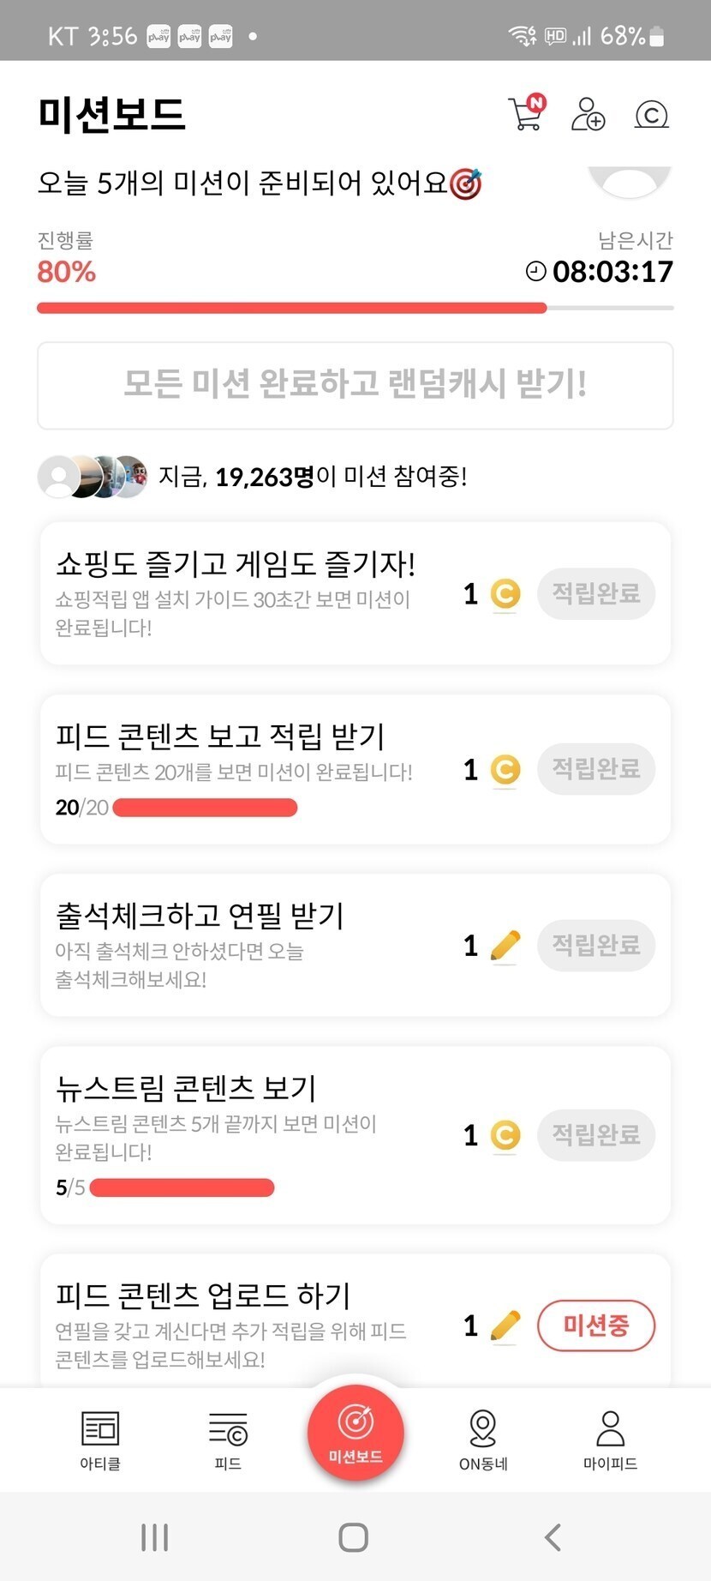711x1581 pixels.
Task: Click the overall mission progress bar
Action: pyautogui.click(x=355, y=308)
